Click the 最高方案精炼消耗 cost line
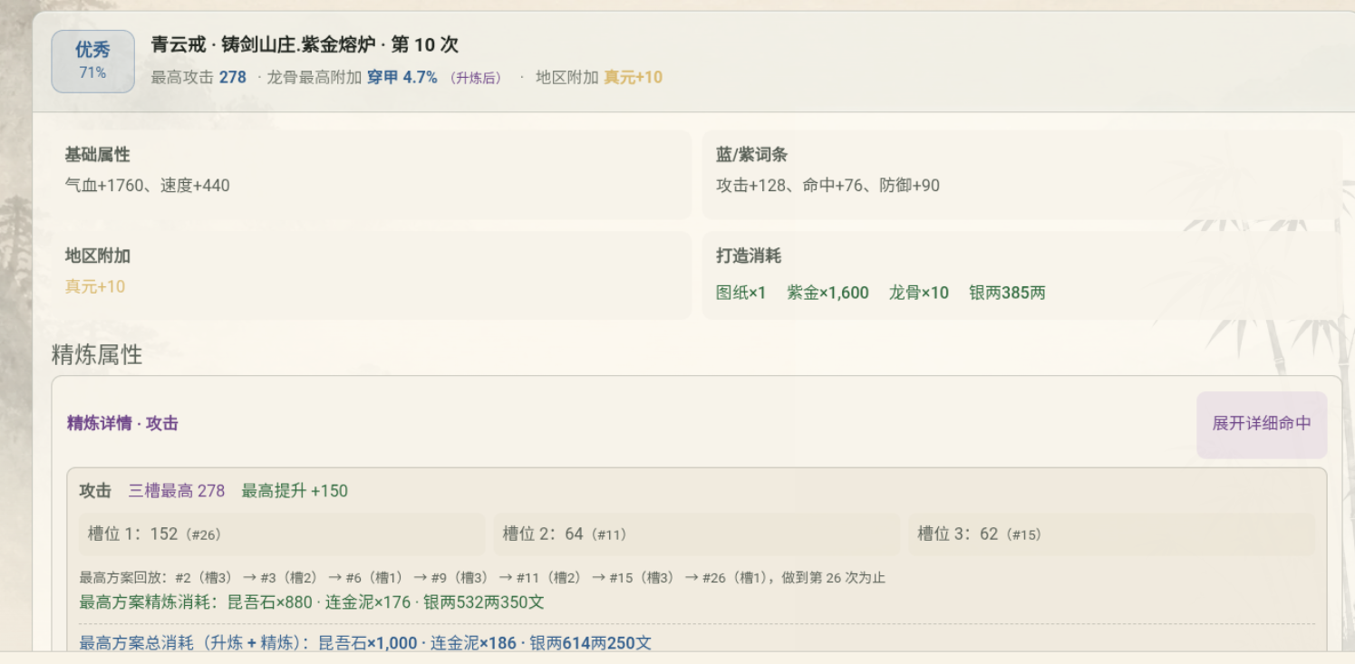Screen dimensions: 1355x664 312,602
